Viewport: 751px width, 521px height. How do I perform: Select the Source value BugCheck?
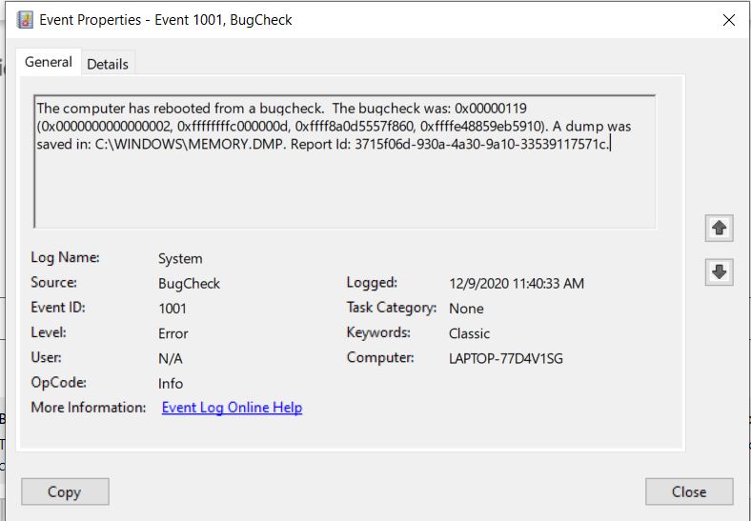pyautogui.click(x=189, y=284)
